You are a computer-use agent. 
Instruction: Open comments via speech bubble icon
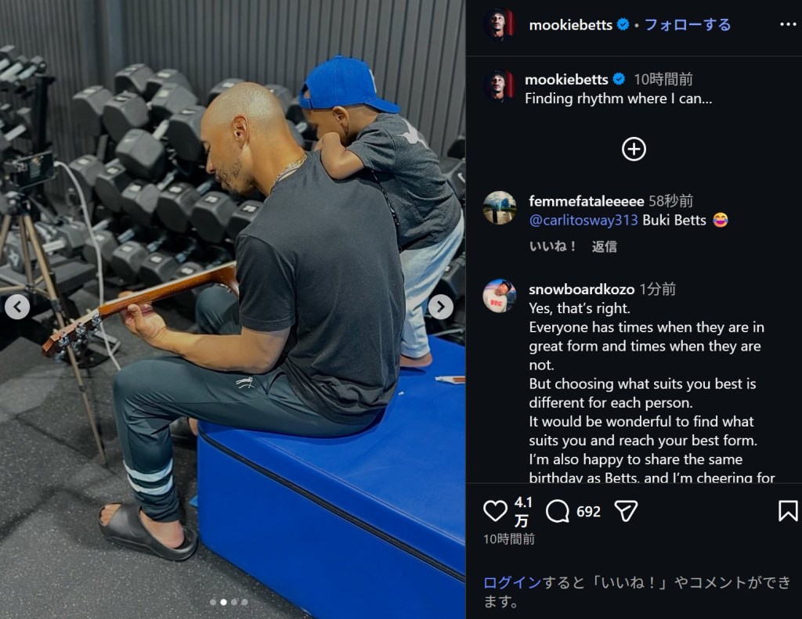(558, 511)
